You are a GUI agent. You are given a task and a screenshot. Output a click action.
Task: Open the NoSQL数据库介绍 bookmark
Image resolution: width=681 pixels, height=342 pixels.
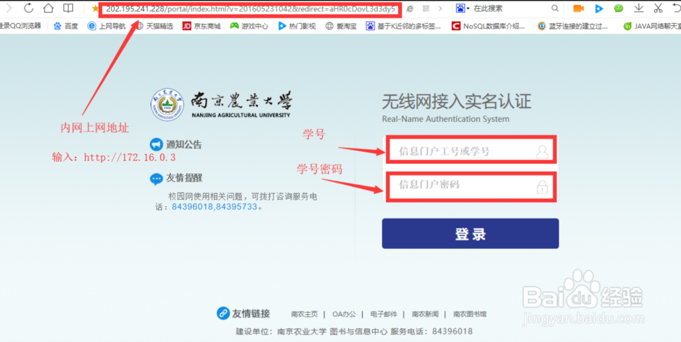488,26
